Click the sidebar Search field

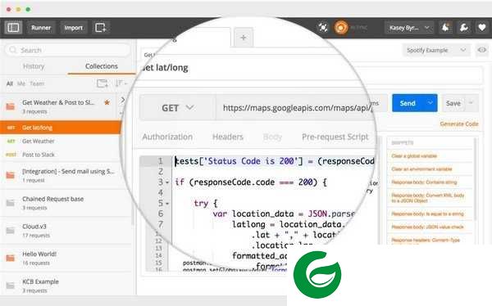point(68,50)
